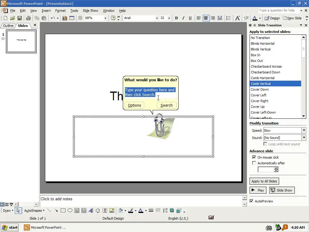Viewport: 309px width, 232px height.
Task: Apply Italic formatting
Action: pos(183,18)
